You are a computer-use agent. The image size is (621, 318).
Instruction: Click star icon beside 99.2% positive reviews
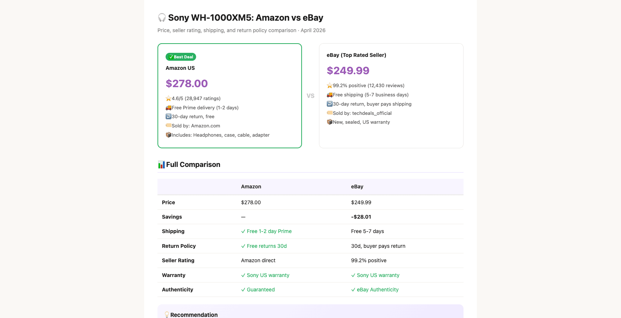coord(330,85)
